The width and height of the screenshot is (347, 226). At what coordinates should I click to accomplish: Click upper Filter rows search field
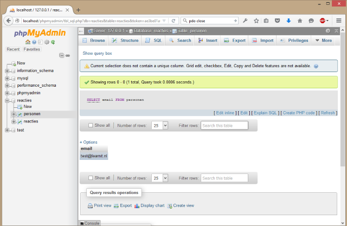click(x=224, y=125)
